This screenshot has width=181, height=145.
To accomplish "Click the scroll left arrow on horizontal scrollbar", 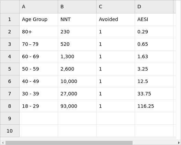I will click(x=3, y=143).
